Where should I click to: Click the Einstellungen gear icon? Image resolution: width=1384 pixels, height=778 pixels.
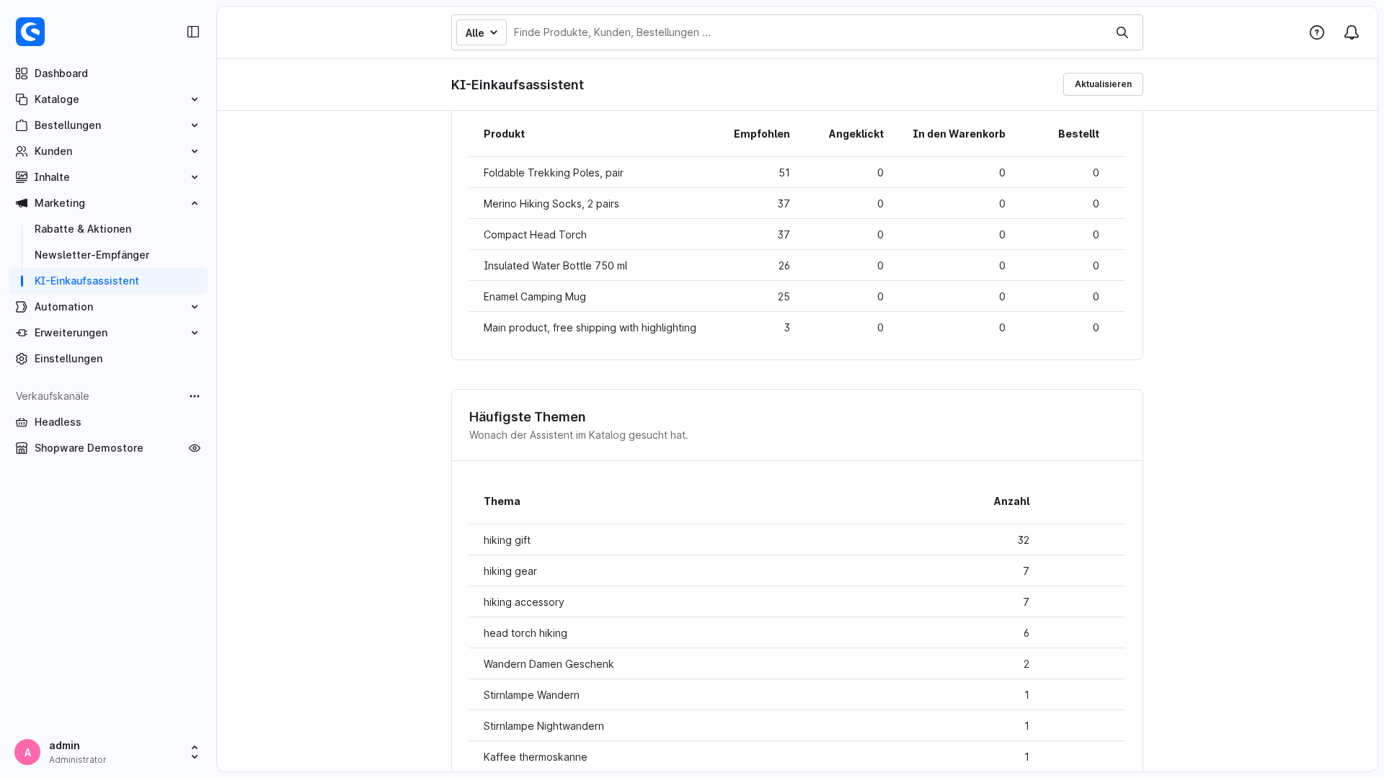[x=22, y=359]
